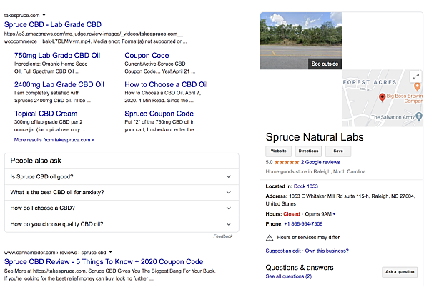Viewport: 429px width, 292px height.
Task: Expand the map with the fullscreen icon
Action: (416, 77)
